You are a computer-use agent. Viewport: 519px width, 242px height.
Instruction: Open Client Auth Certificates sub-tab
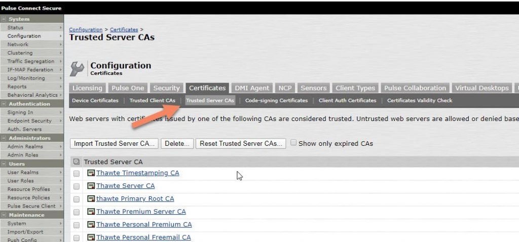[348, 101]
